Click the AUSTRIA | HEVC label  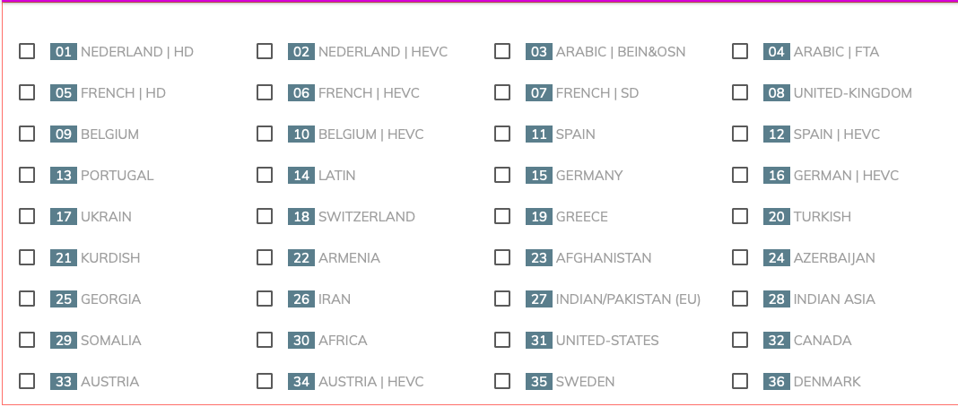pos(370,382)
